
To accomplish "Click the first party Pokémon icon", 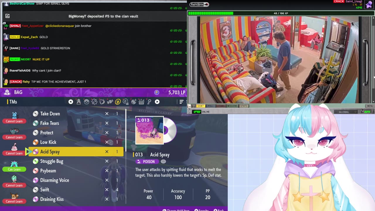I will (x=14, y=115).
